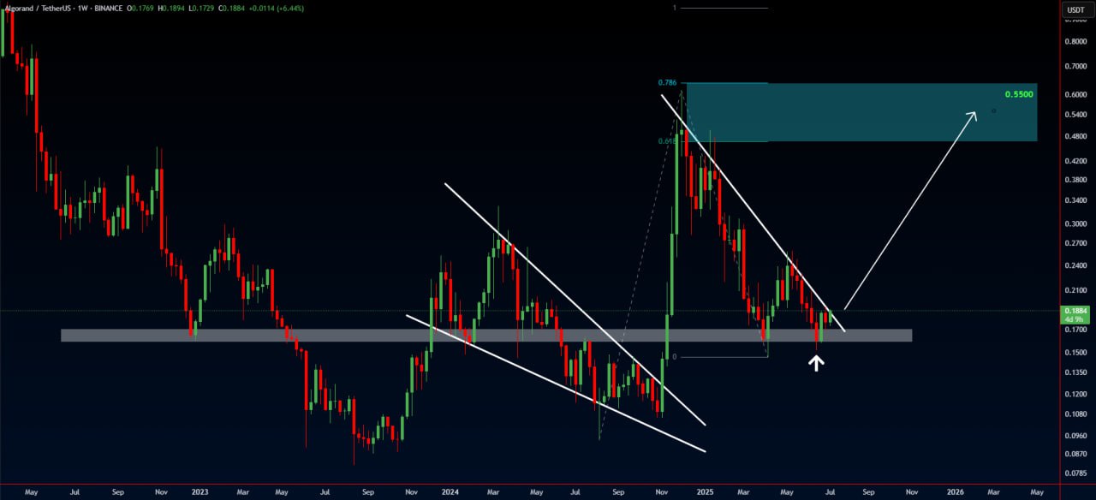1096x500 pixels.
Task: Click the white up arrow marker below support
Action: 817,362
